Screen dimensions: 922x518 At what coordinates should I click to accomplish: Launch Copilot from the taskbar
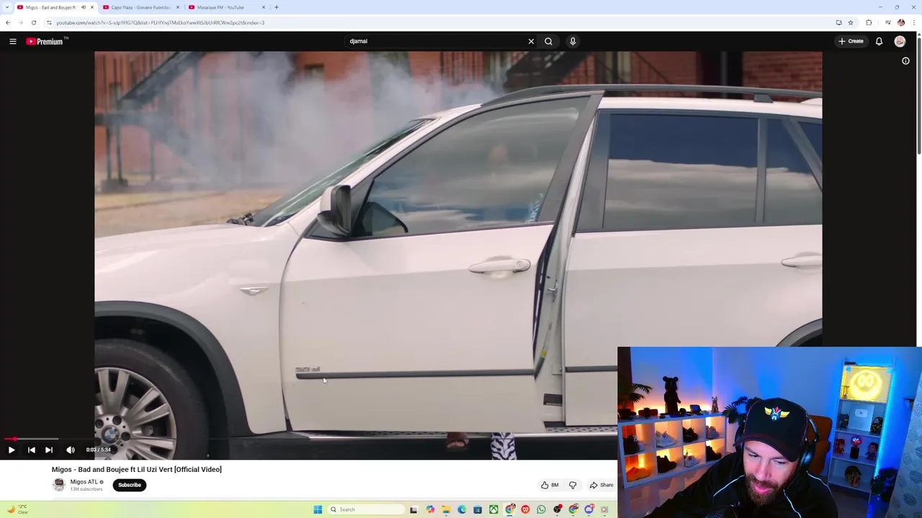[x=430, y=509]
